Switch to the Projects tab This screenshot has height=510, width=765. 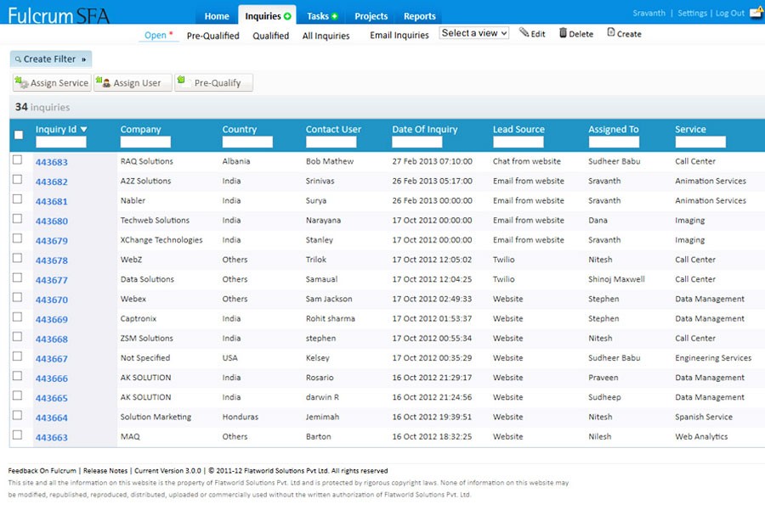pos(371,16)
